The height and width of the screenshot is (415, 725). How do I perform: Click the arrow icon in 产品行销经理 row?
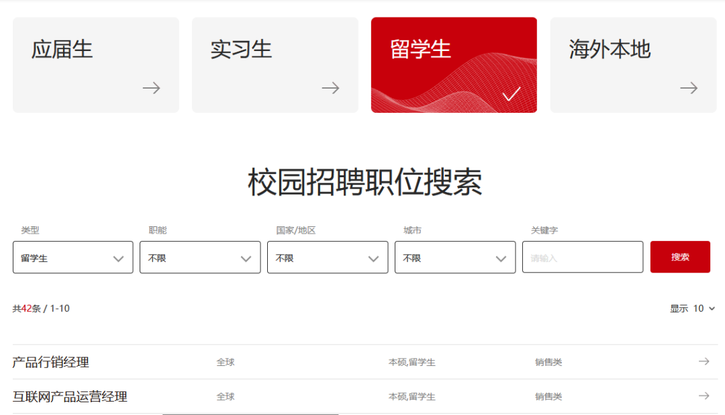(704, 362)
